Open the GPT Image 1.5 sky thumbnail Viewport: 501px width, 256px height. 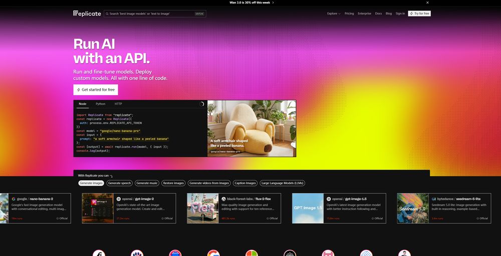click(x=308, y=208)
